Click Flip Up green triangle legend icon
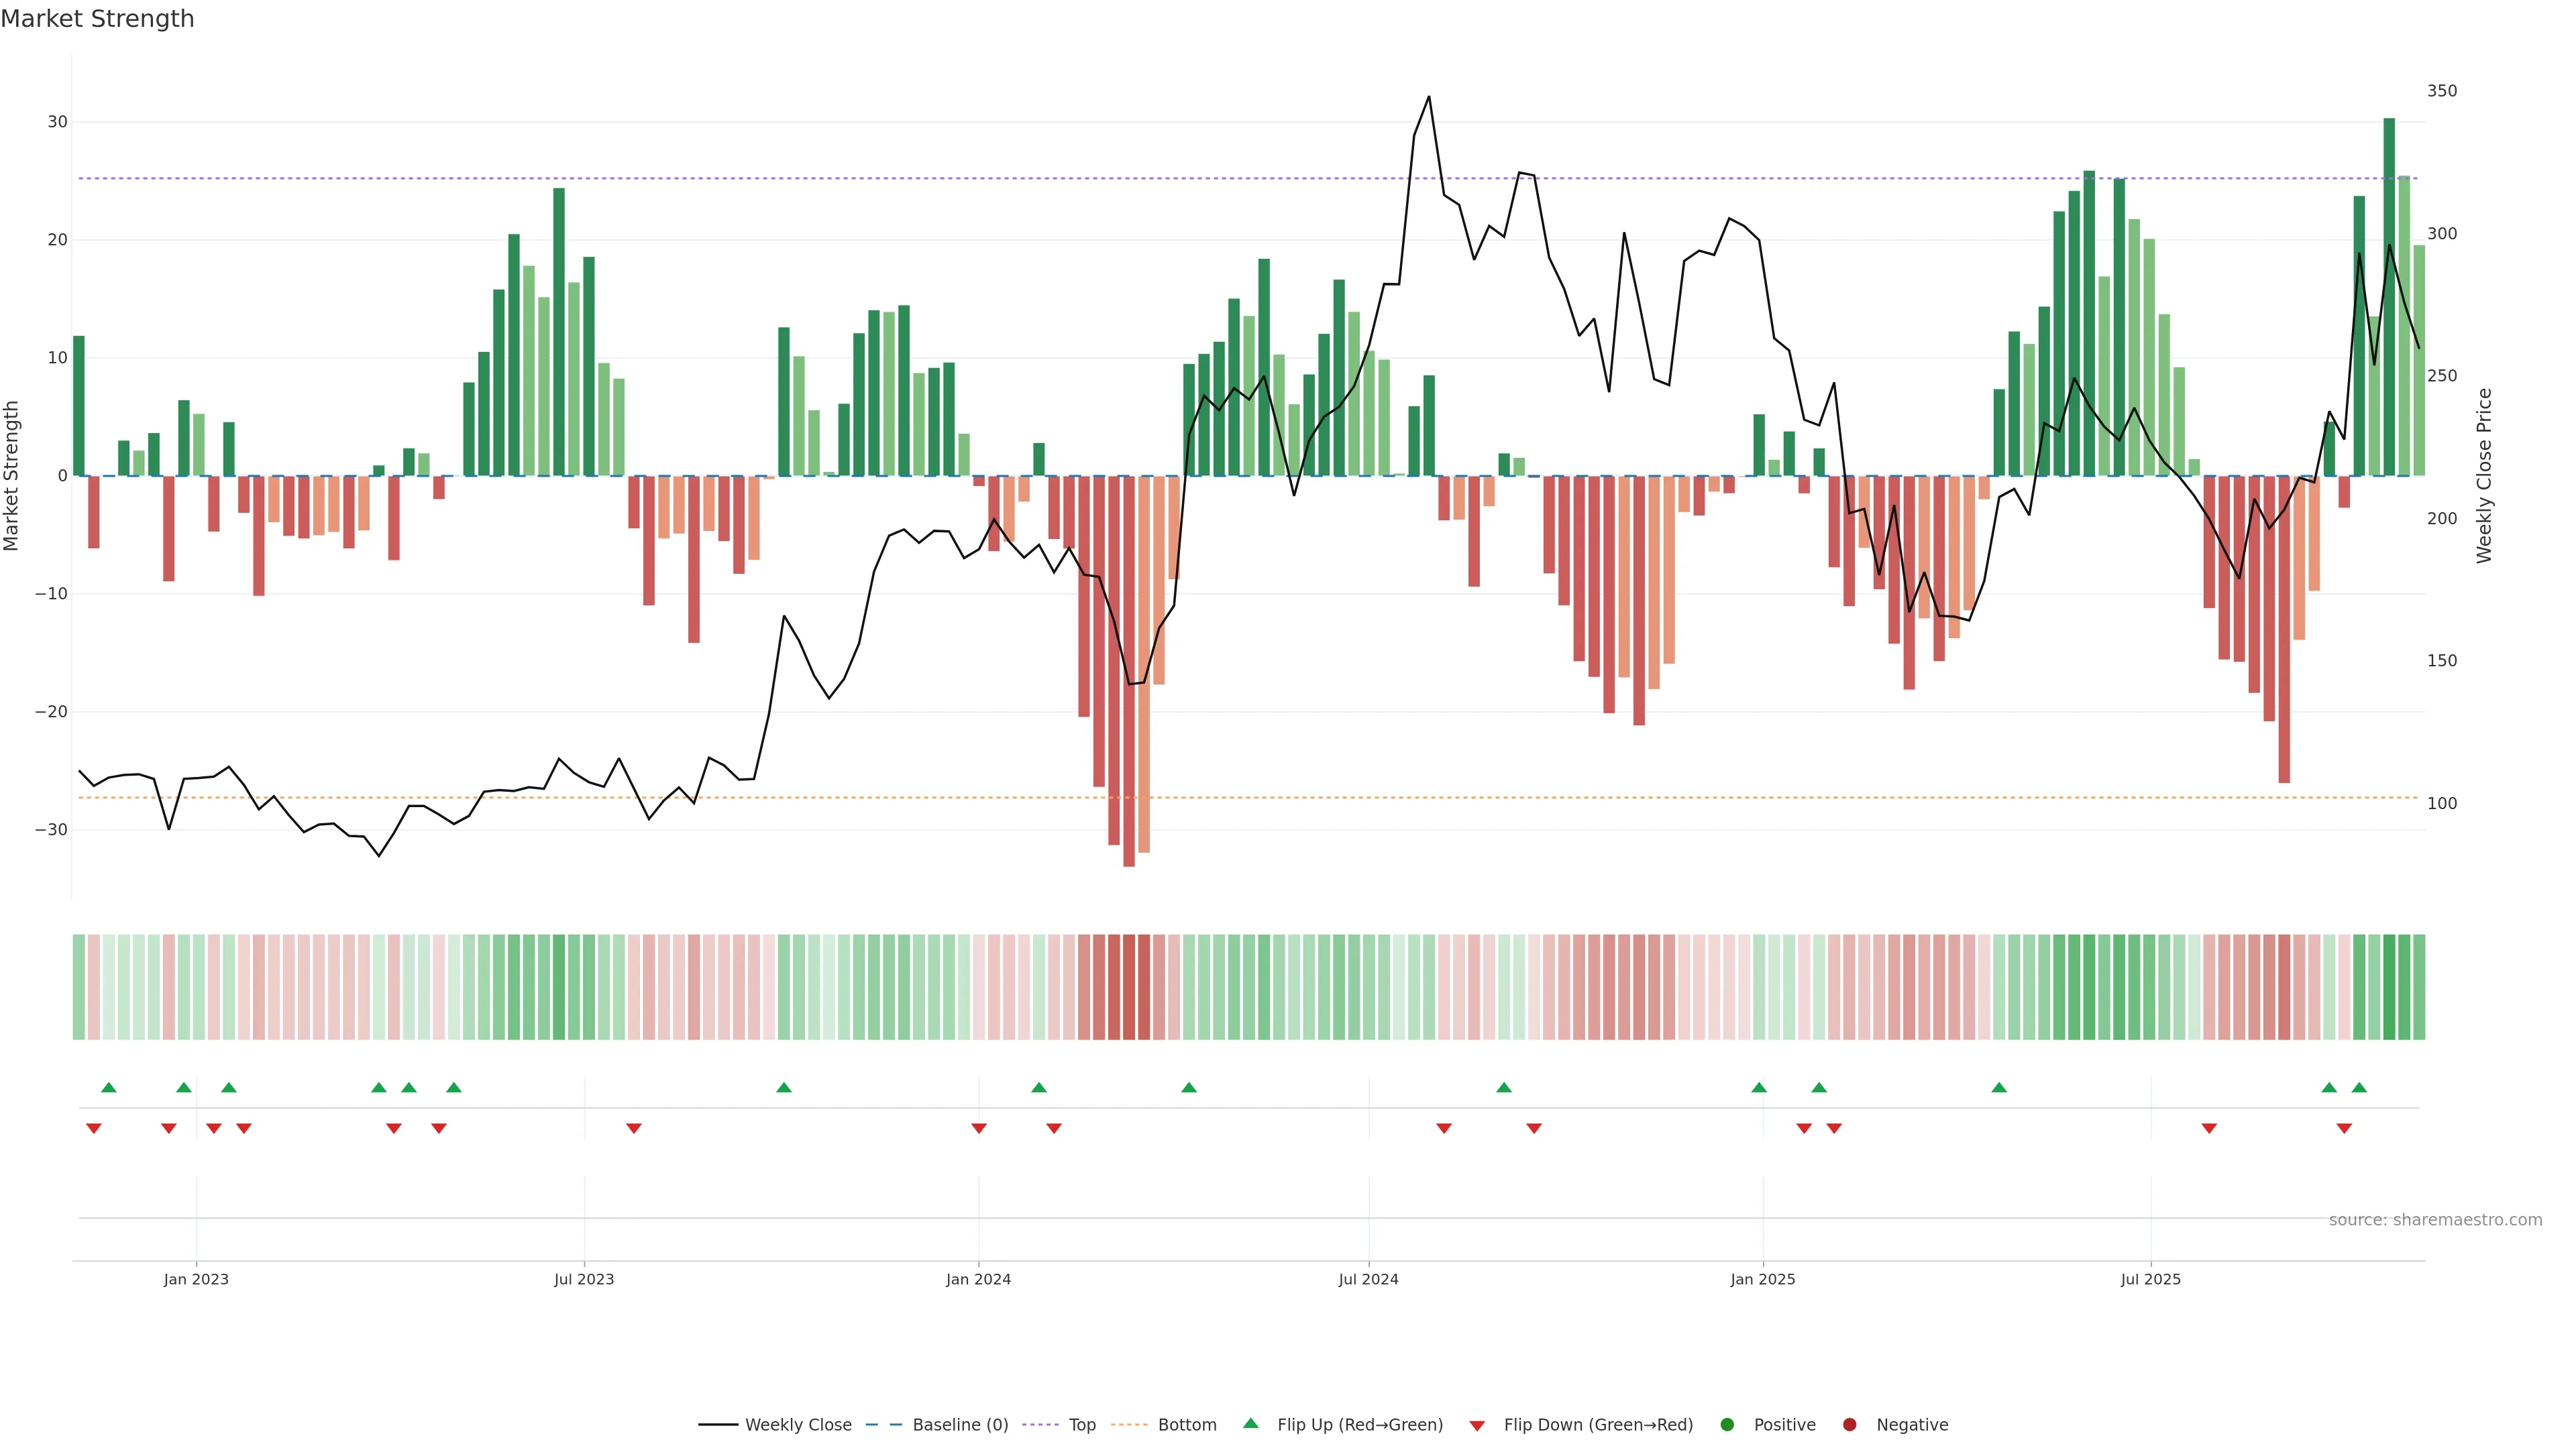Screen dimensions: 2576x1448 coord(1250,1424)
